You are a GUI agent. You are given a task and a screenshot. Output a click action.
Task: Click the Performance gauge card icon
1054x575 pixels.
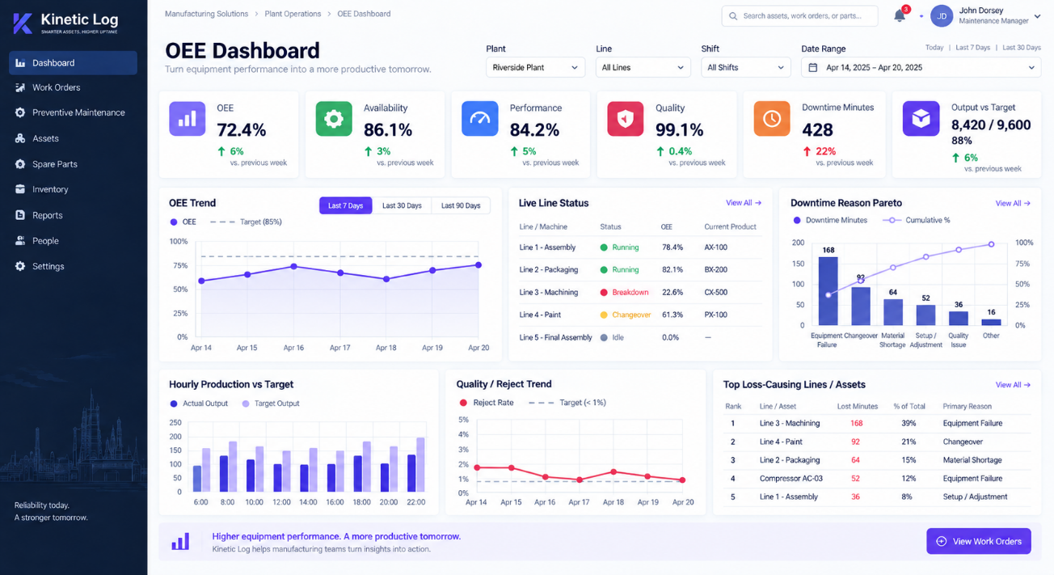coord(480,118)
